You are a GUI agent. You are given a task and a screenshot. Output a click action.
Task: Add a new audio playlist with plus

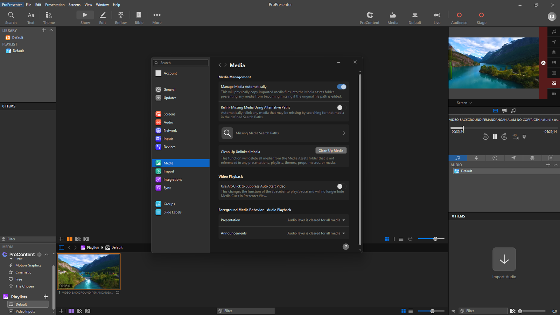click(548, 165)
